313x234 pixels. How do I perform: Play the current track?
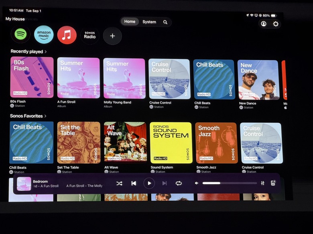[149, 183]
